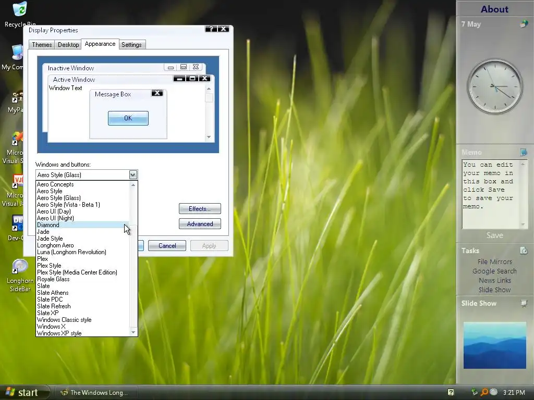
Task: Select the Plex entry
Action: (83, 259)
